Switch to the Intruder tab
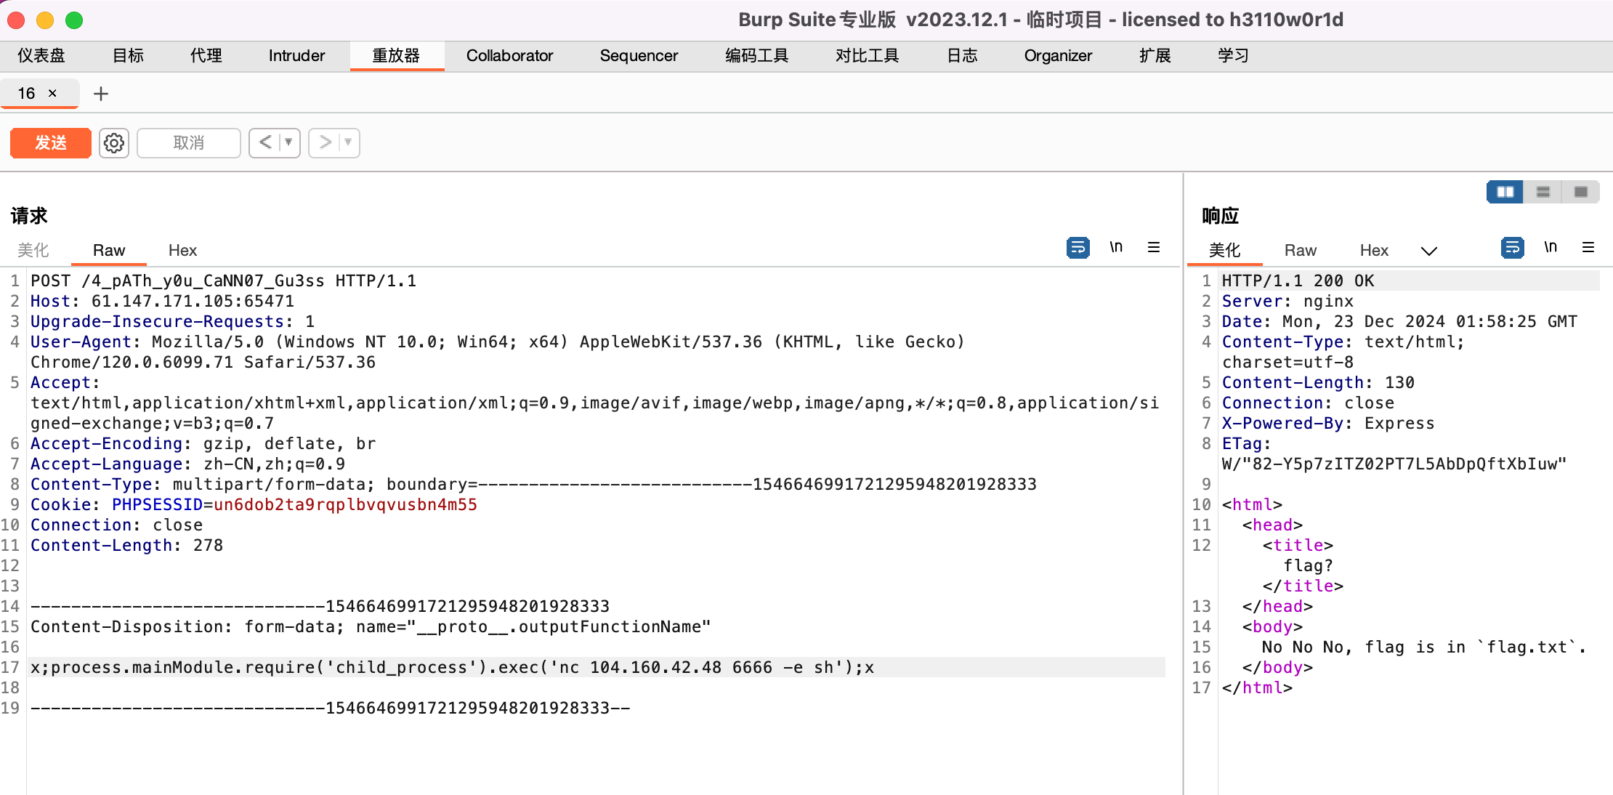This screenshot has width=1613, height=795. [296, 56]
